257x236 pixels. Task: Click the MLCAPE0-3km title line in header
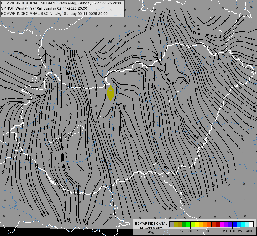point(62,3)
